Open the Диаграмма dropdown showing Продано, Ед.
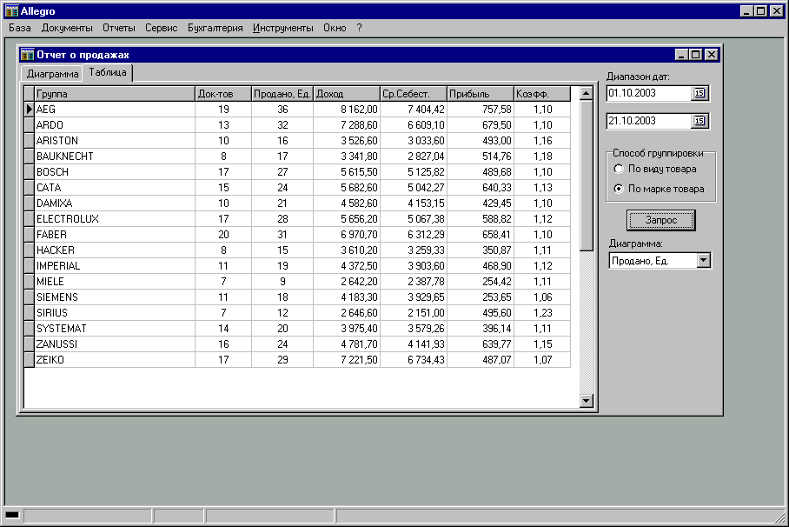The width and height of the screenshot is (789, 527). click(704, 261)
